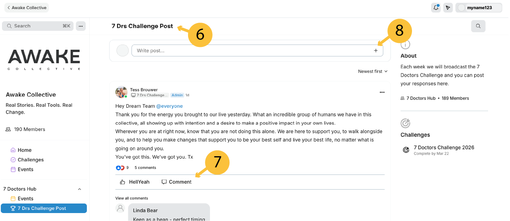Click the Comment button on the post

tap(177, 182)
